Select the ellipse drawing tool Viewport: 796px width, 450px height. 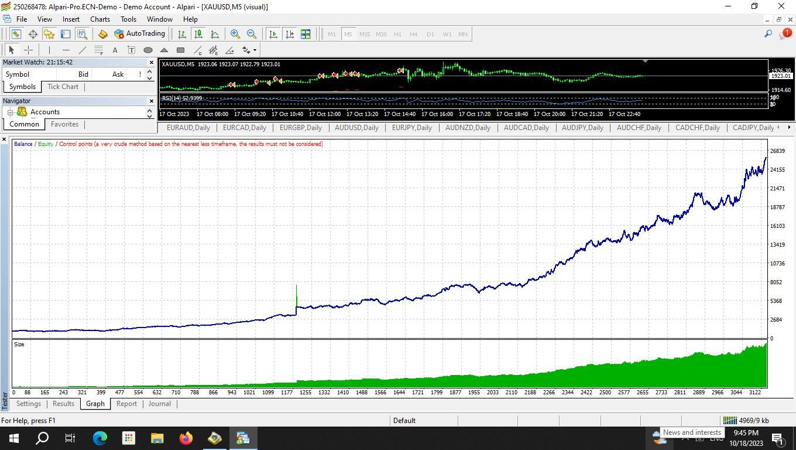147,50
